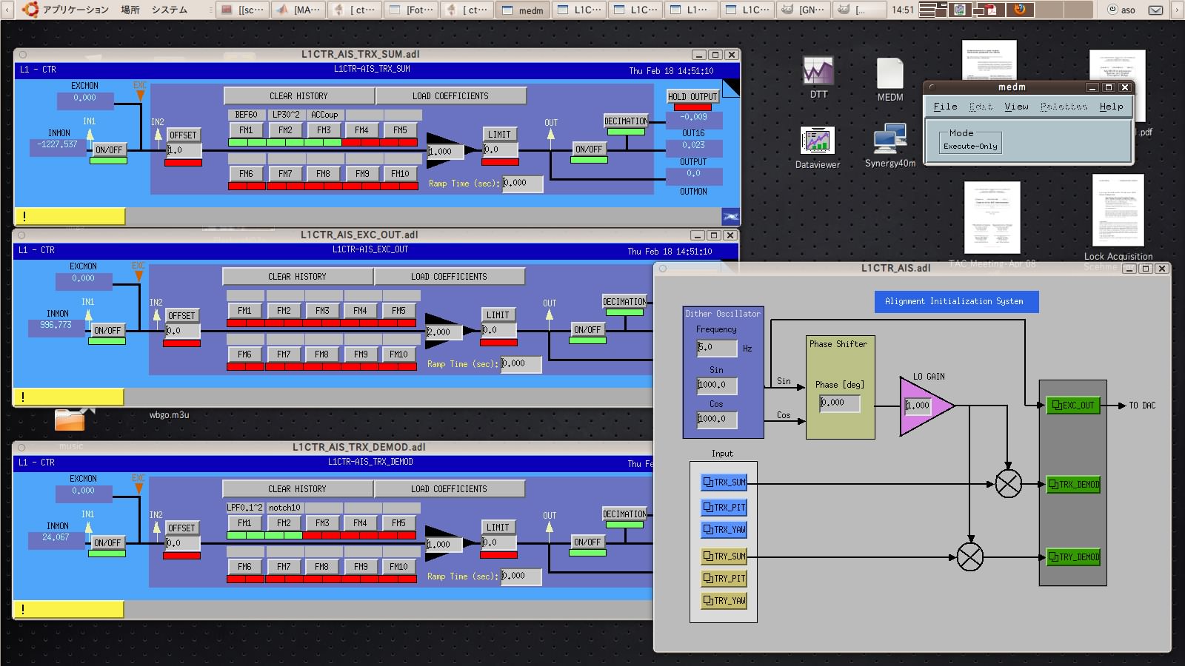1185x666 pixels.
Task: Click the Cos amplitude field
Action: click(717, 419)
